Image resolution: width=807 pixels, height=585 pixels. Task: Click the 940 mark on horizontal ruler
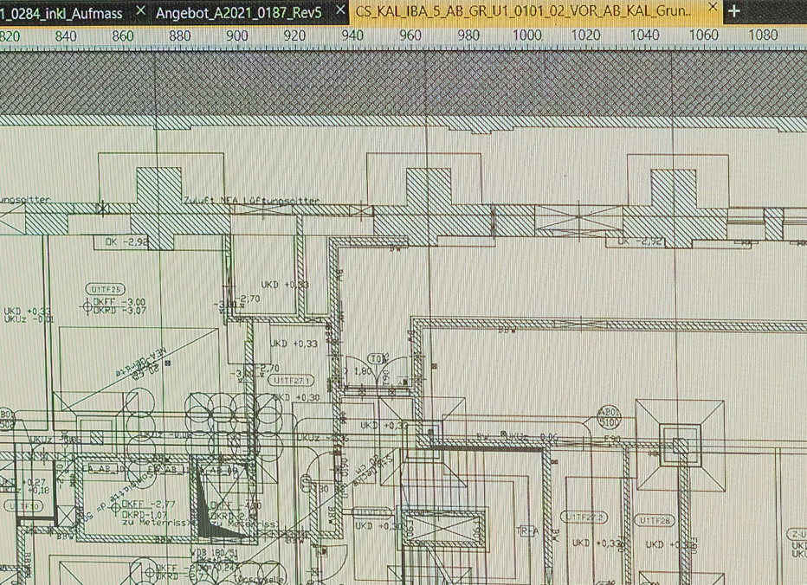(352, 35)
